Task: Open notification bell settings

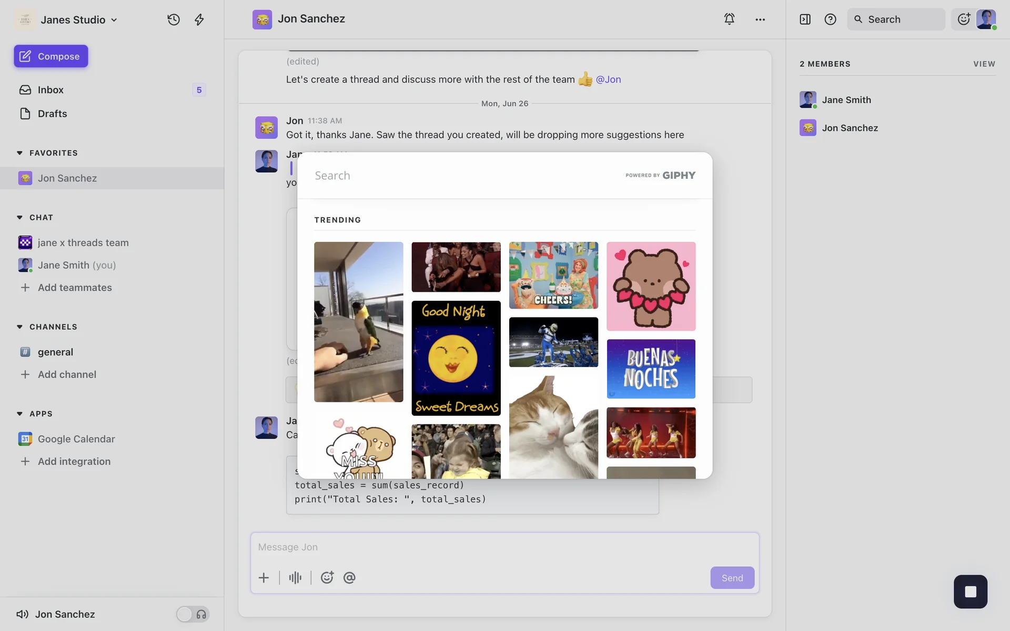Action: (729, 19)
